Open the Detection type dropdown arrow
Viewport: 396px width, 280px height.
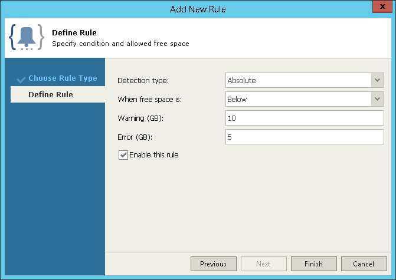pyautogui.click(x=378, y=80)
